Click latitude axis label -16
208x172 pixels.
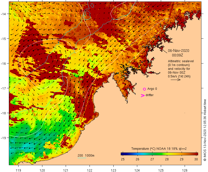point(3,63)
